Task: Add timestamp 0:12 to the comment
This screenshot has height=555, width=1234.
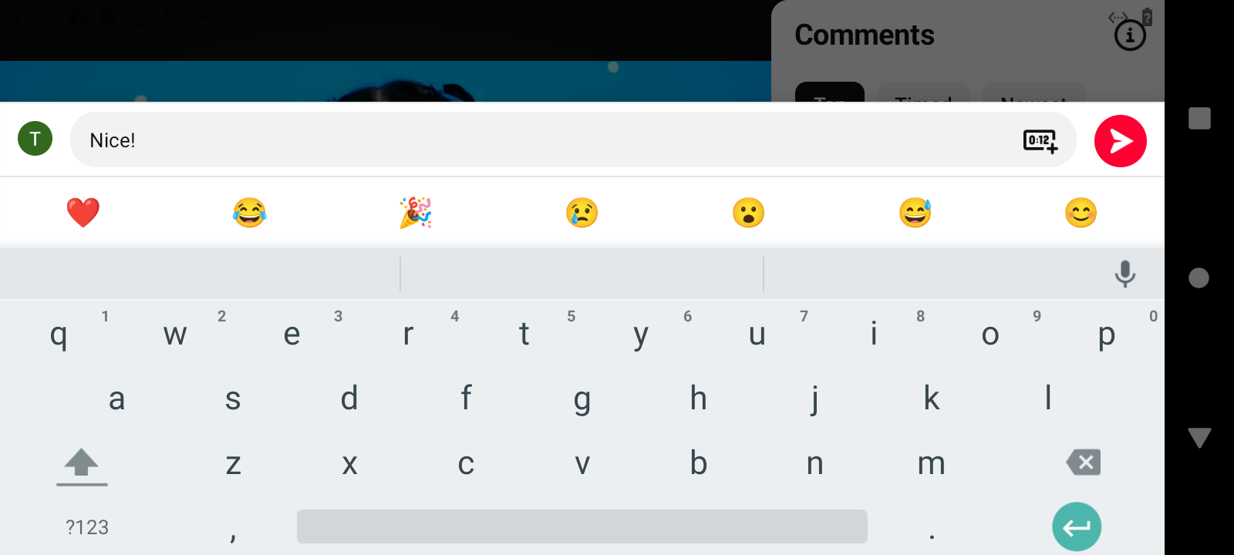Action: pos(1040,141)
